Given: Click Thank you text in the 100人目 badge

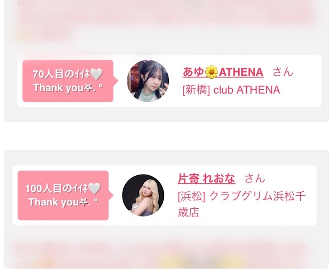Looking at the screenshot, I should (x=54, y=202).
